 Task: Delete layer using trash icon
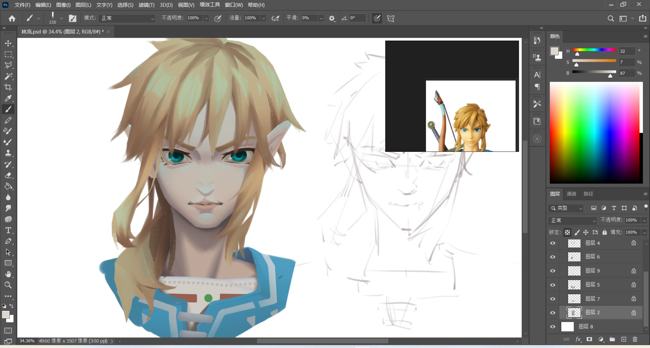tap(635, 339)
